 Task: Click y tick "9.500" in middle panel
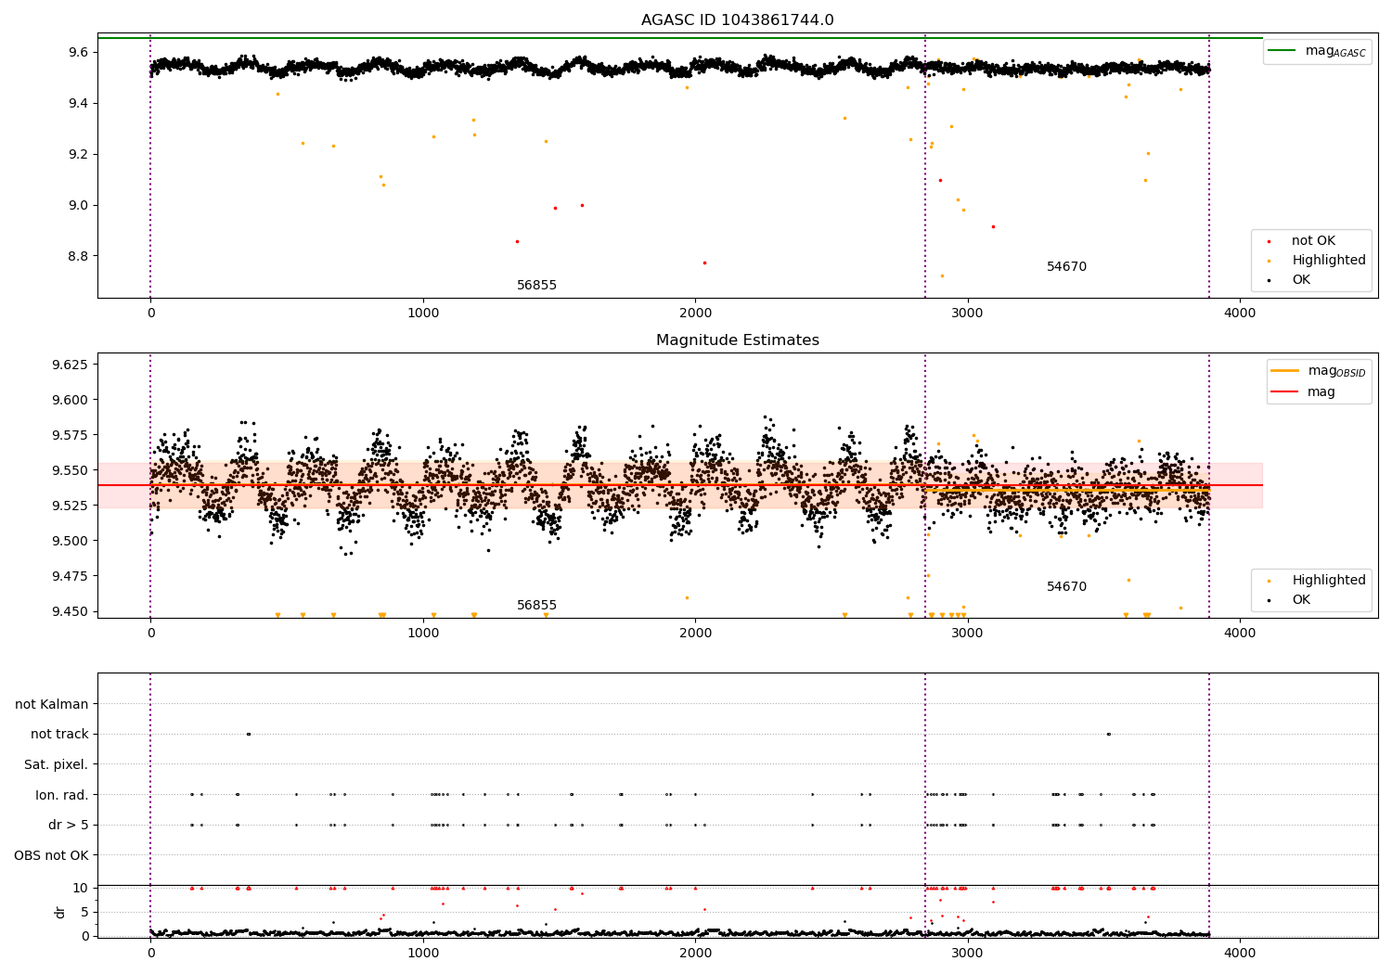tap(70, 541)
